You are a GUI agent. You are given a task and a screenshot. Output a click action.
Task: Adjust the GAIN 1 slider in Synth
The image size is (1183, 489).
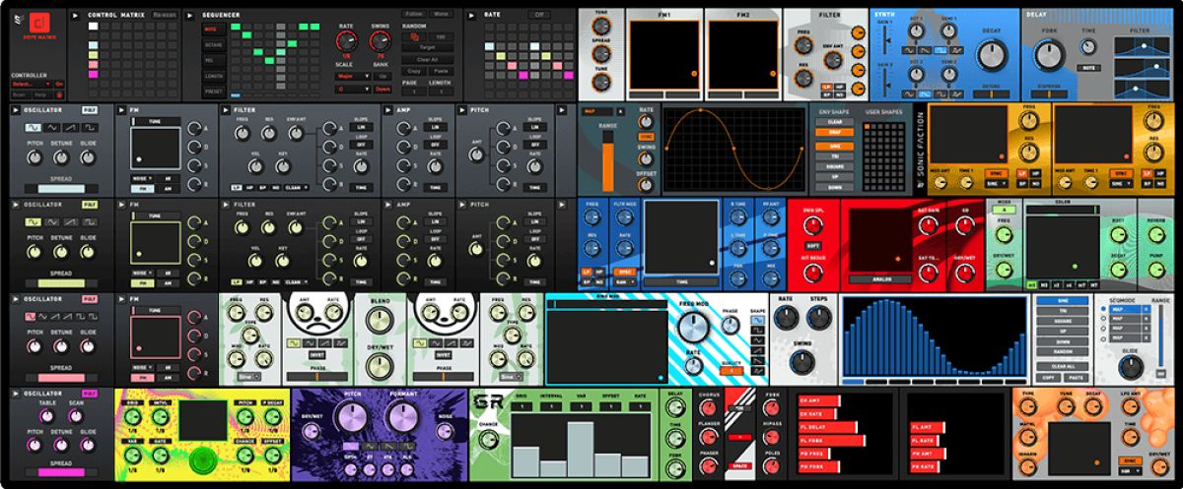883,40
